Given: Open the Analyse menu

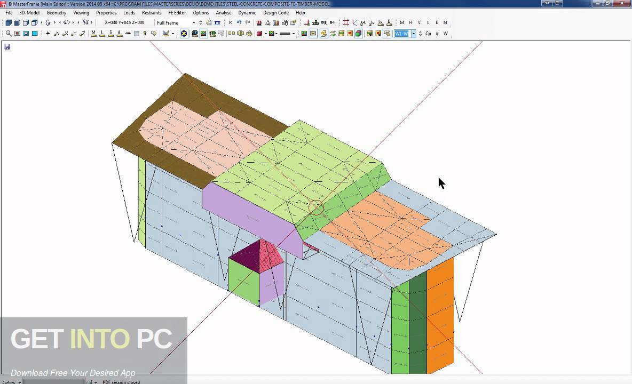Looking at the screenshot, I should click(x=223, y=13).
